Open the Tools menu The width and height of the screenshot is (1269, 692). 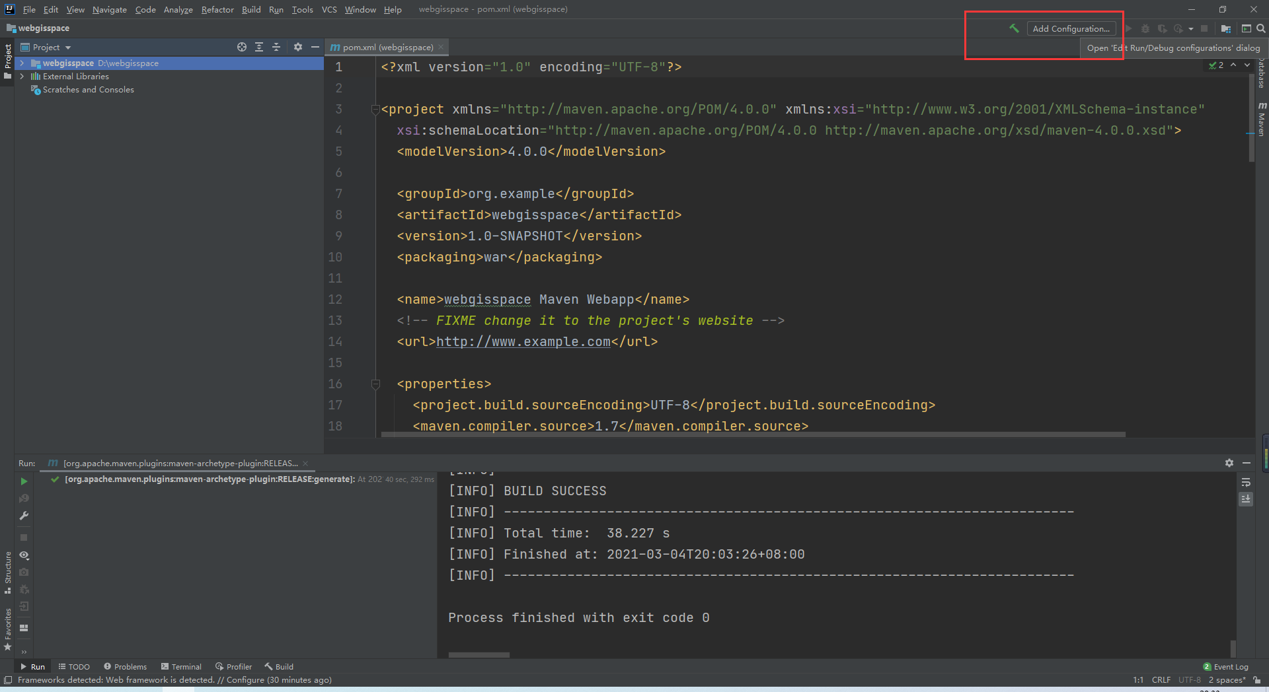point(303,9)
